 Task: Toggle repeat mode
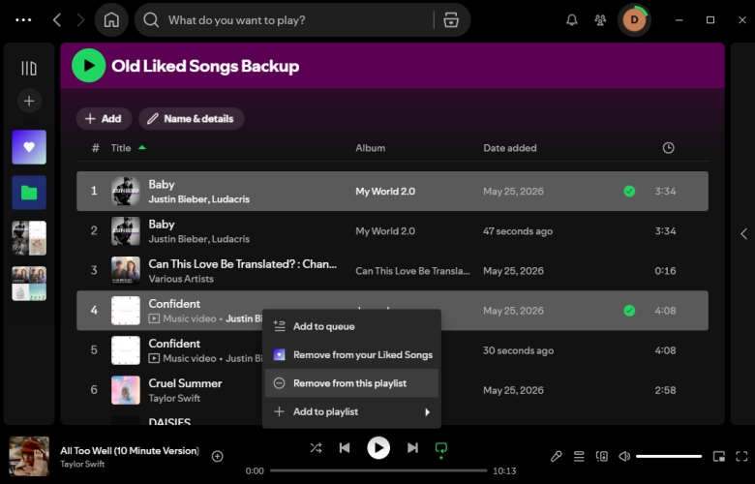[x=441, y=448]
